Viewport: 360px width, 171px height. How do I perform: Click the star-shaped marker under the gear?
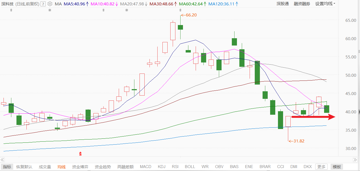tap(50, 10)
